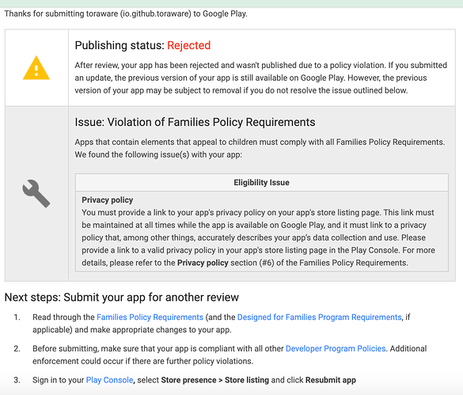The image size is (463, 395).
Task: Click the bold 'Store presence > Store listing' text
Action: (x=215, y=380)
